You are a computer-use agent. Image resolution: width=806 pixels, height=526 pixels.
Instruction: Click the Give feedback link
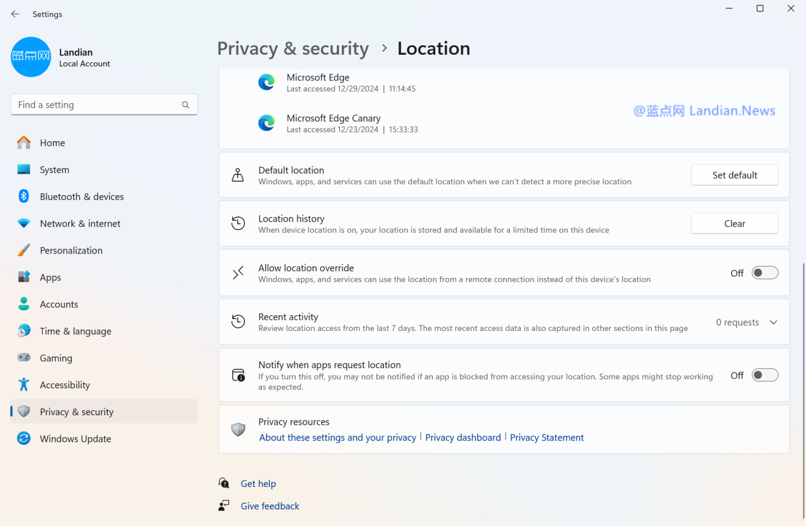[x=270, y=506]
